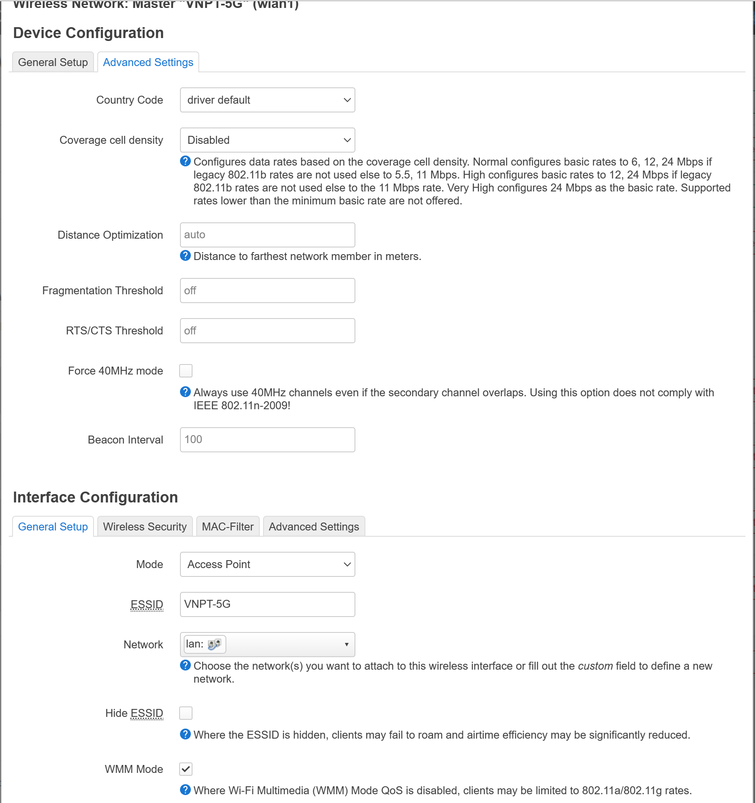Click help icon beside Choose the network(s) text
The width and height of the screenshot is (755, 803).
point(185,665)
